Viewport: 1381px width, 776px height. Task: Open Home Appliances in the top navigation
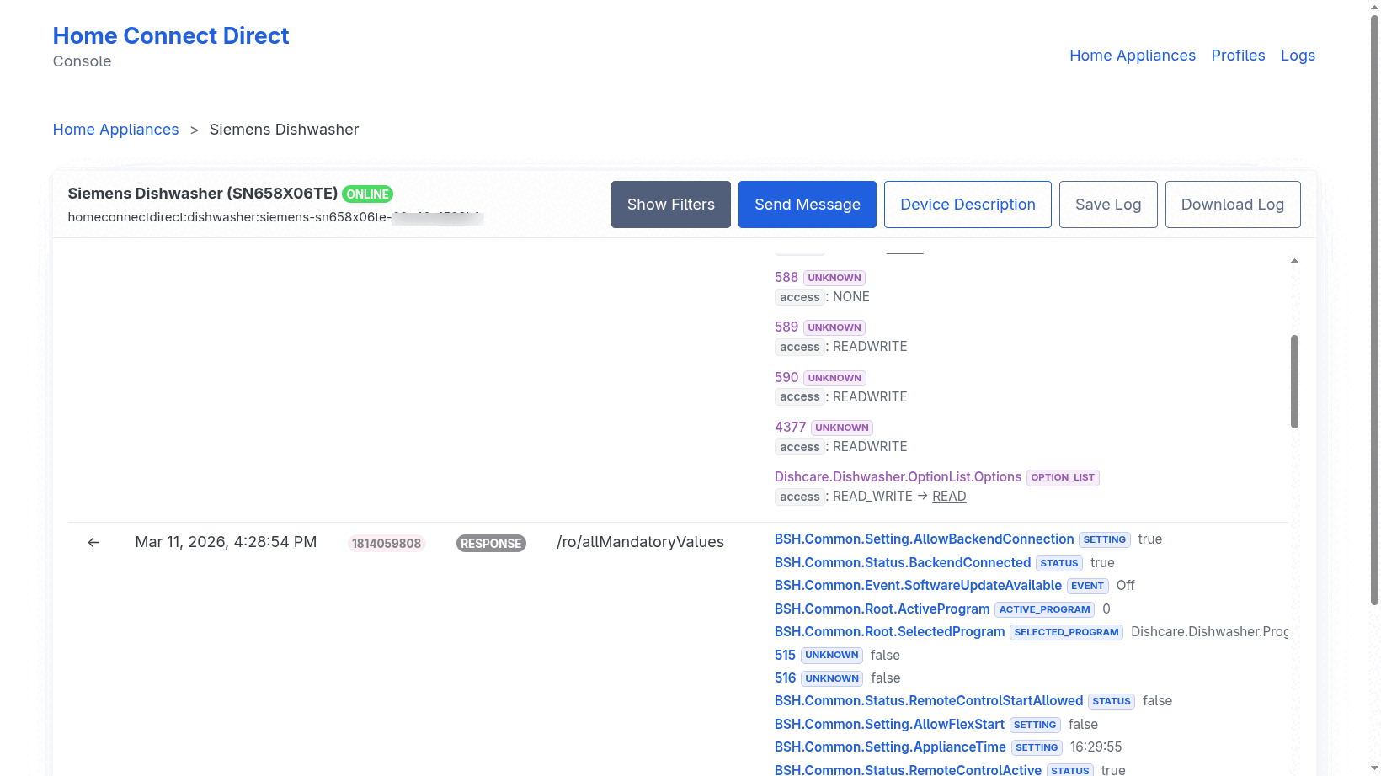coord(1133,56)
